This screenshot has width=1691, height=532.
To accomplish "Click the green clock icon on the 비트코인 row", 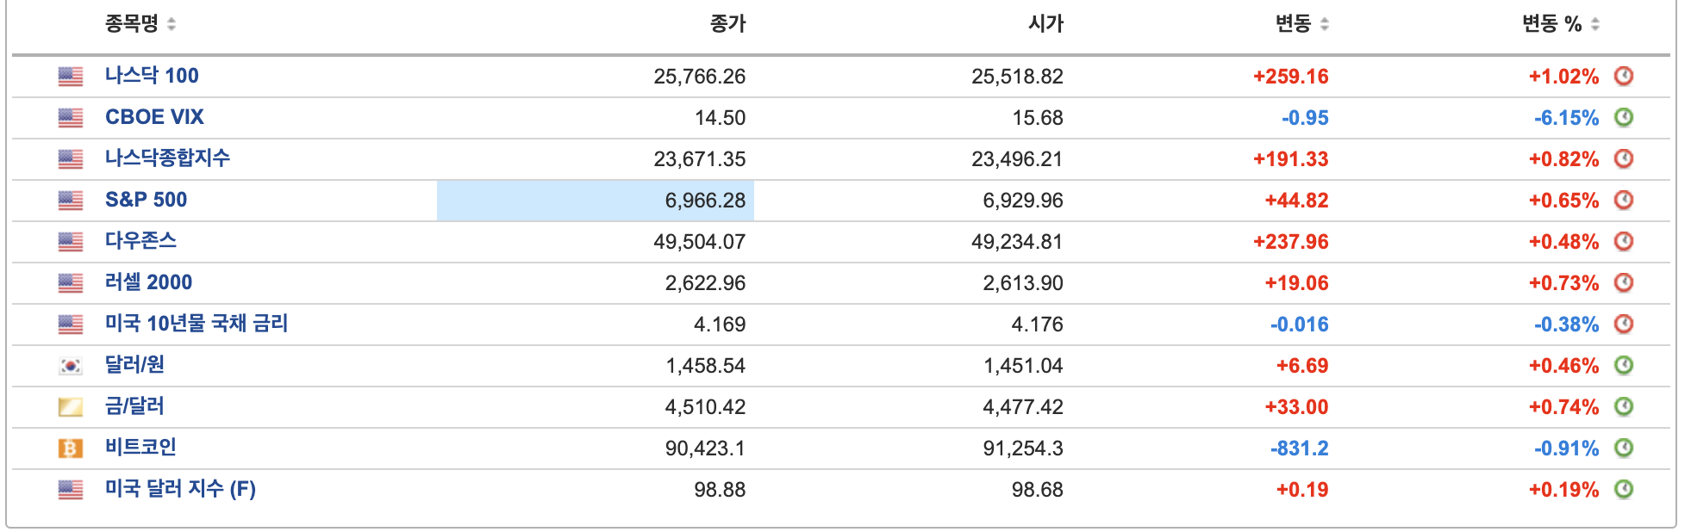I will pos(1624,448).
